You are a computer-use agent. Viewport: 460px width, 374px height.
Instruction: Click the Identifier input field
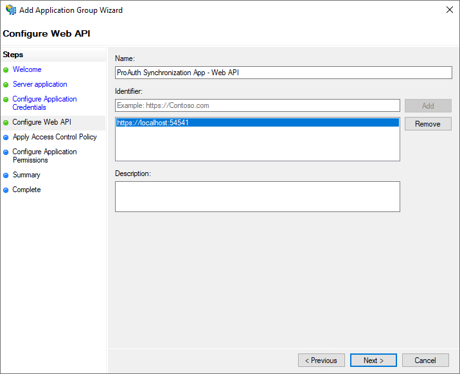tap(257, 105)
